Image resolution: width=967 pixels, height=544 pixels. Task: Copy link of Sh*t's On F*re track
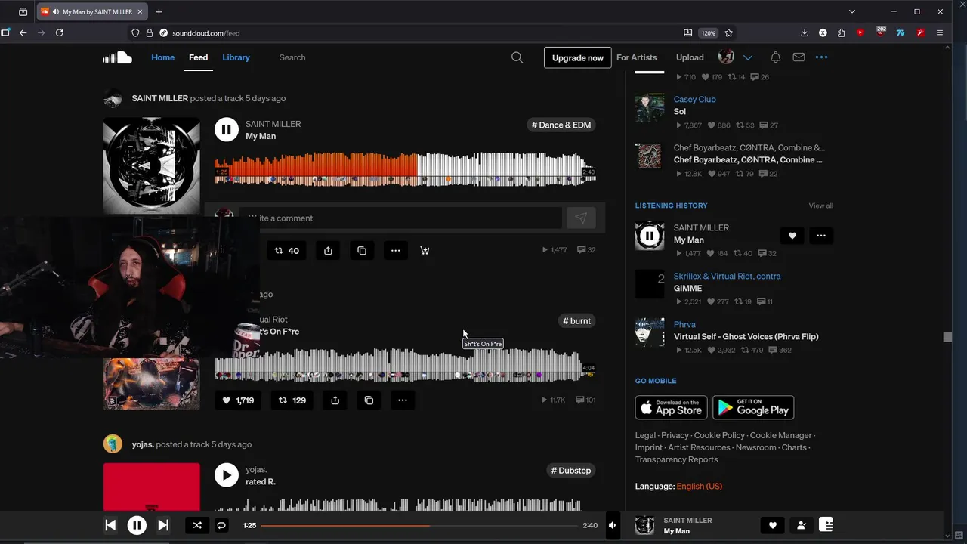pyautogui.click(x=369, y=400)
